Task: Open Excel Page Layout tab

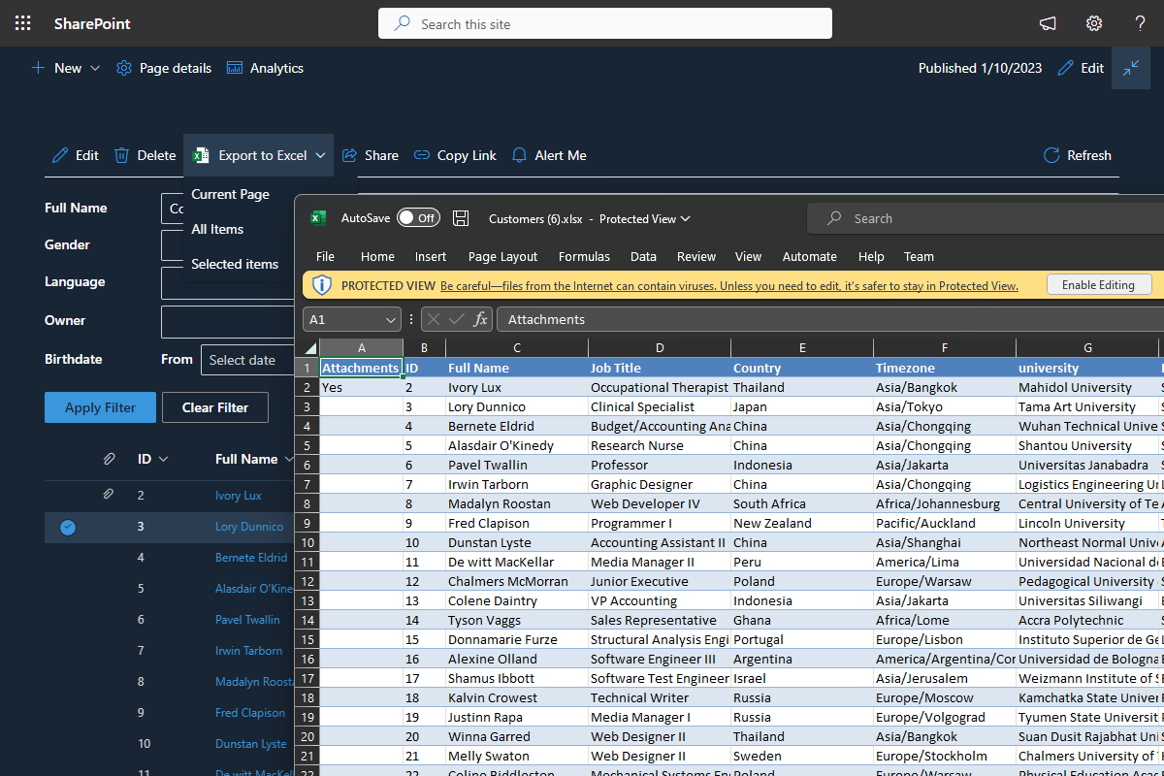Action: 502,257
